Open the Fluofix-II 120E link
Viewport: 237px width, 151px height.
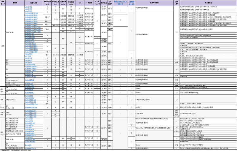29,85
